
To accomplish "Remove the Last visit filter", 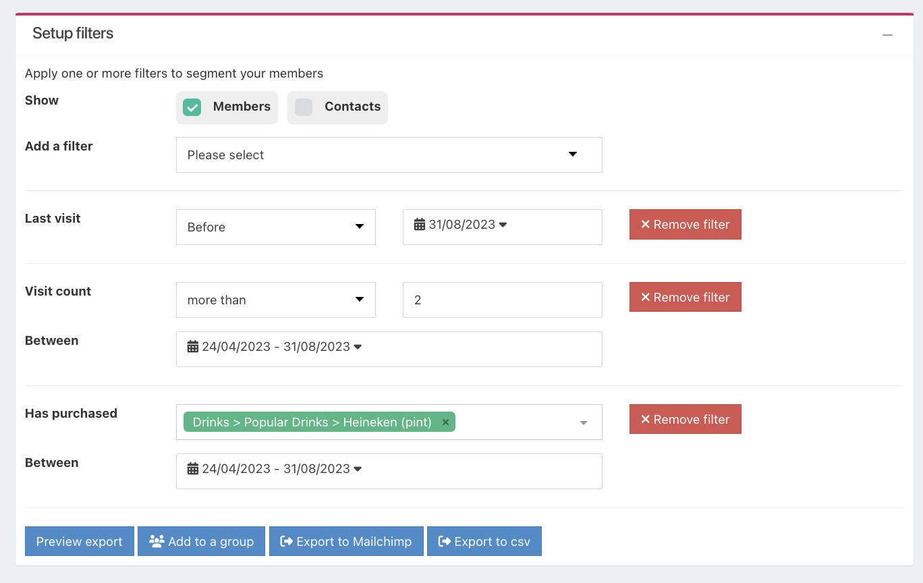I will [x=686, y=225].
